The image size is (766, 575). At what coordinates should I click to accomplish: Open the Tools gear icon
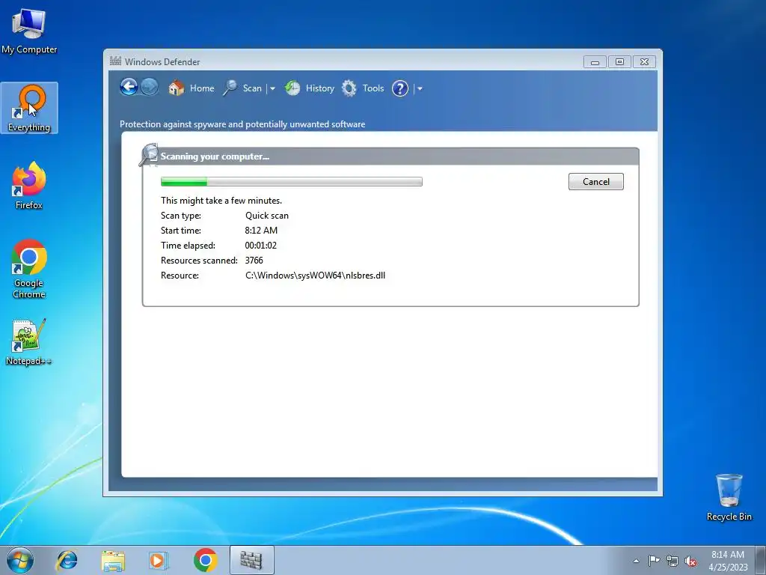tap(349, 88)
